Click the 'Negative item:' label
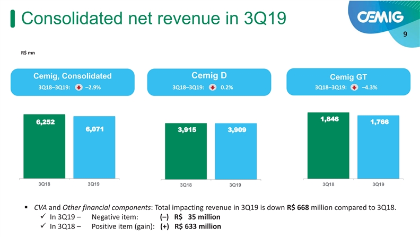This screenshot has height=237, width=420. 115,217
